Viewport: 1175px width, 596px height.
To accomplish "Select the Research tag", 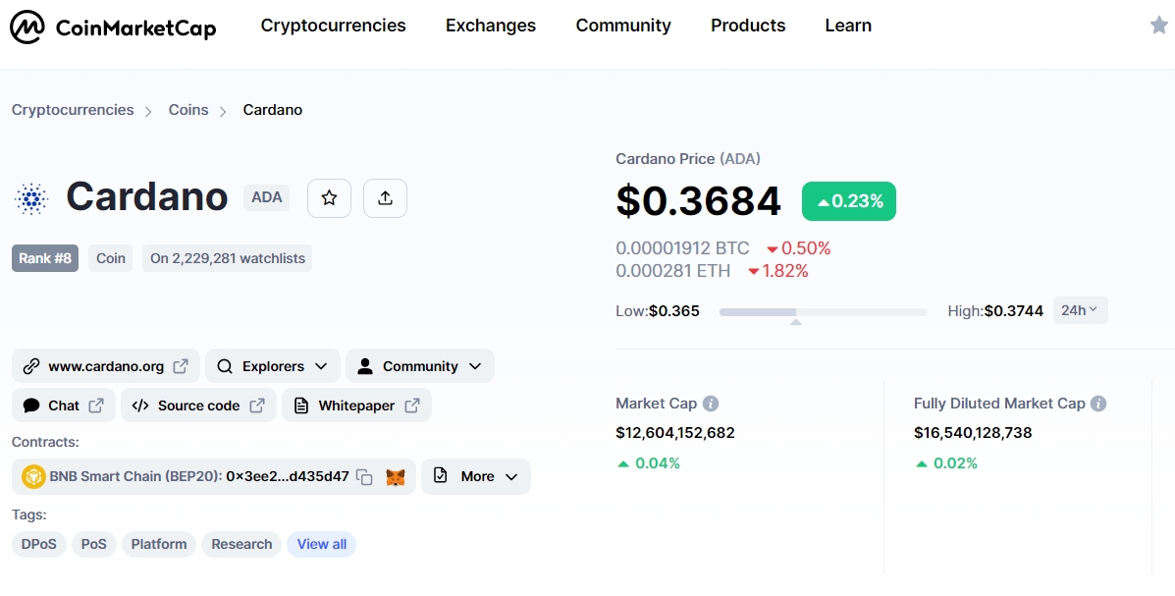I will pyautogui.click(x=241, y=544).
